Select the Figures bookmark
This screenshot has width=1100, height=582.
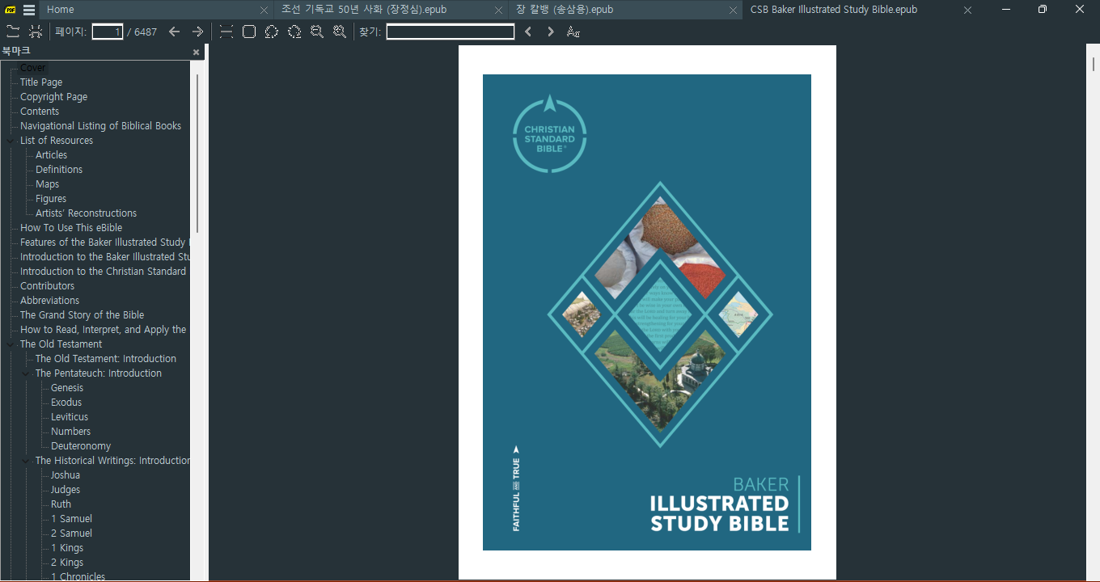pyautogui.click(x=51, y=199)
